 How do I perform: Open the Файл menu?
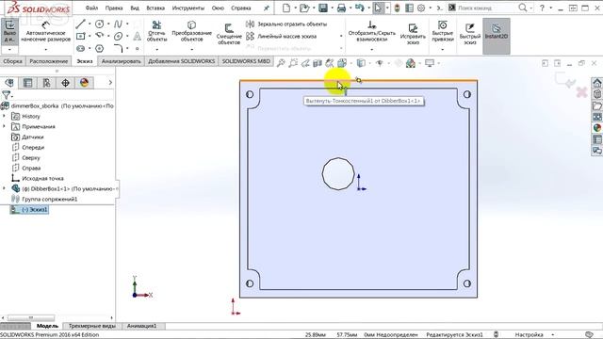pyautogui.click(x=91, y=8)
